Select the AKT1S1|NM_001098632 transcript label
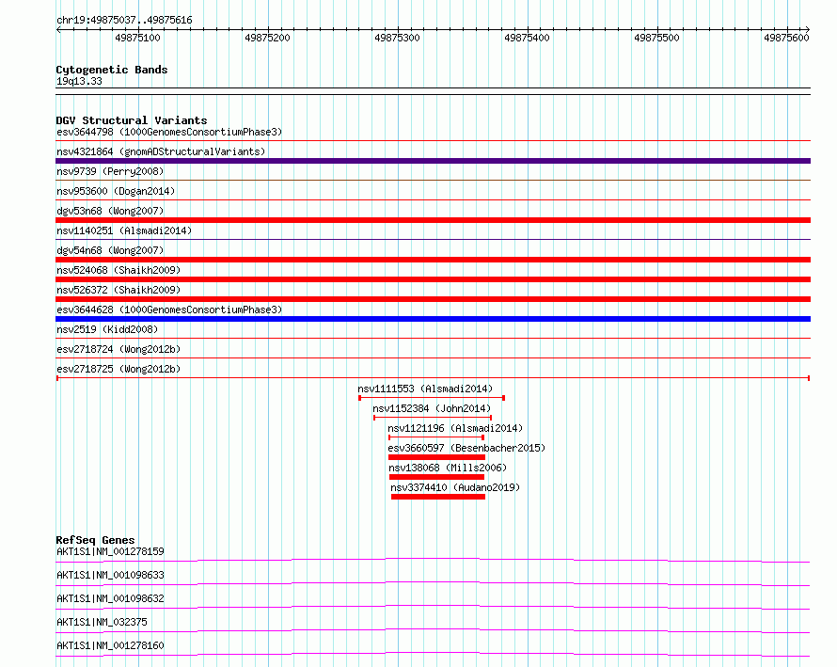 click(x=110, y=598)
